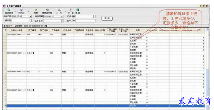Viewport: 214px width, 110px height.
Task: Click the purple application icon in the title bar
Action: coord(4,6)
